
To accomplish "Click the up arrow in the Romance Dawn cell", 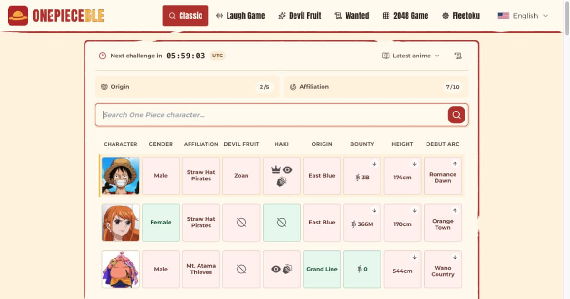I will (x=455, y=164).
